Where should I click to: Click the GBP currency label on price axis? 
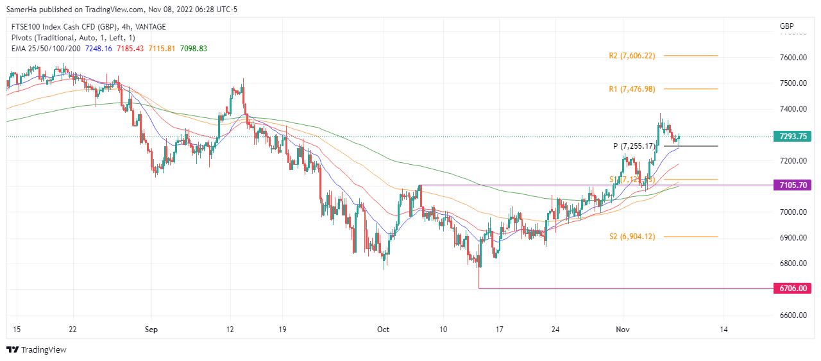pos(786,26)
